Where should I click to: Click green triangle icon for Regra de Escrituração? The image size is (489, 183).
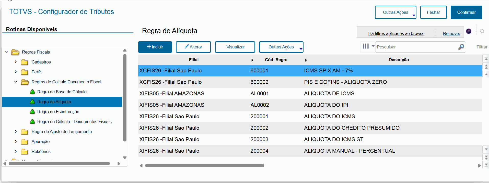pos(32,112)
